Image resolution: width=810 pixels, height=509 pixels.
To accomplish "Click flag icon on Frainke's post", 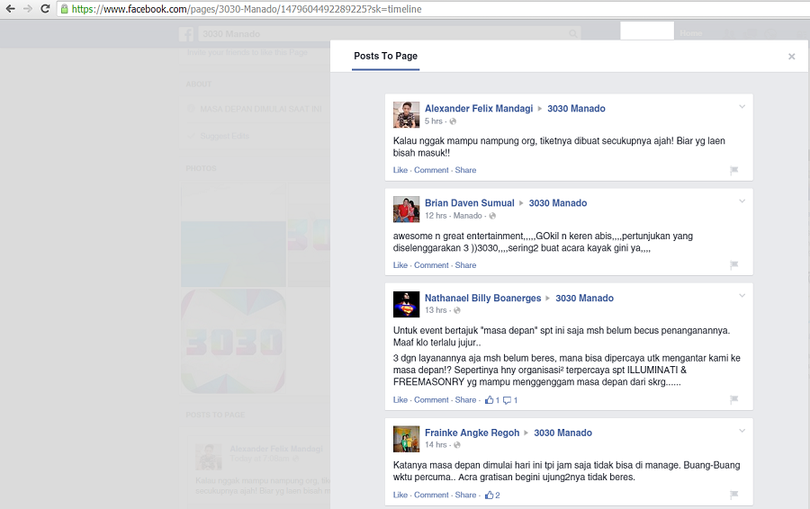I will click(x=733, y=495).
